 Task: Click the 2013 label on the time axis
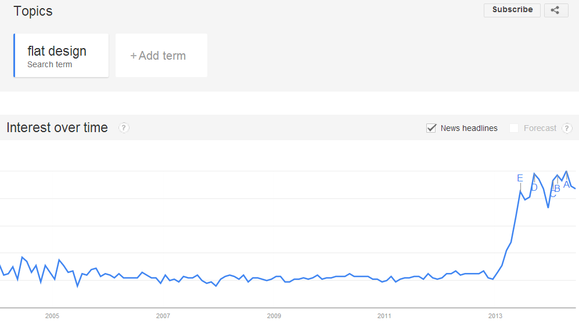495,316
